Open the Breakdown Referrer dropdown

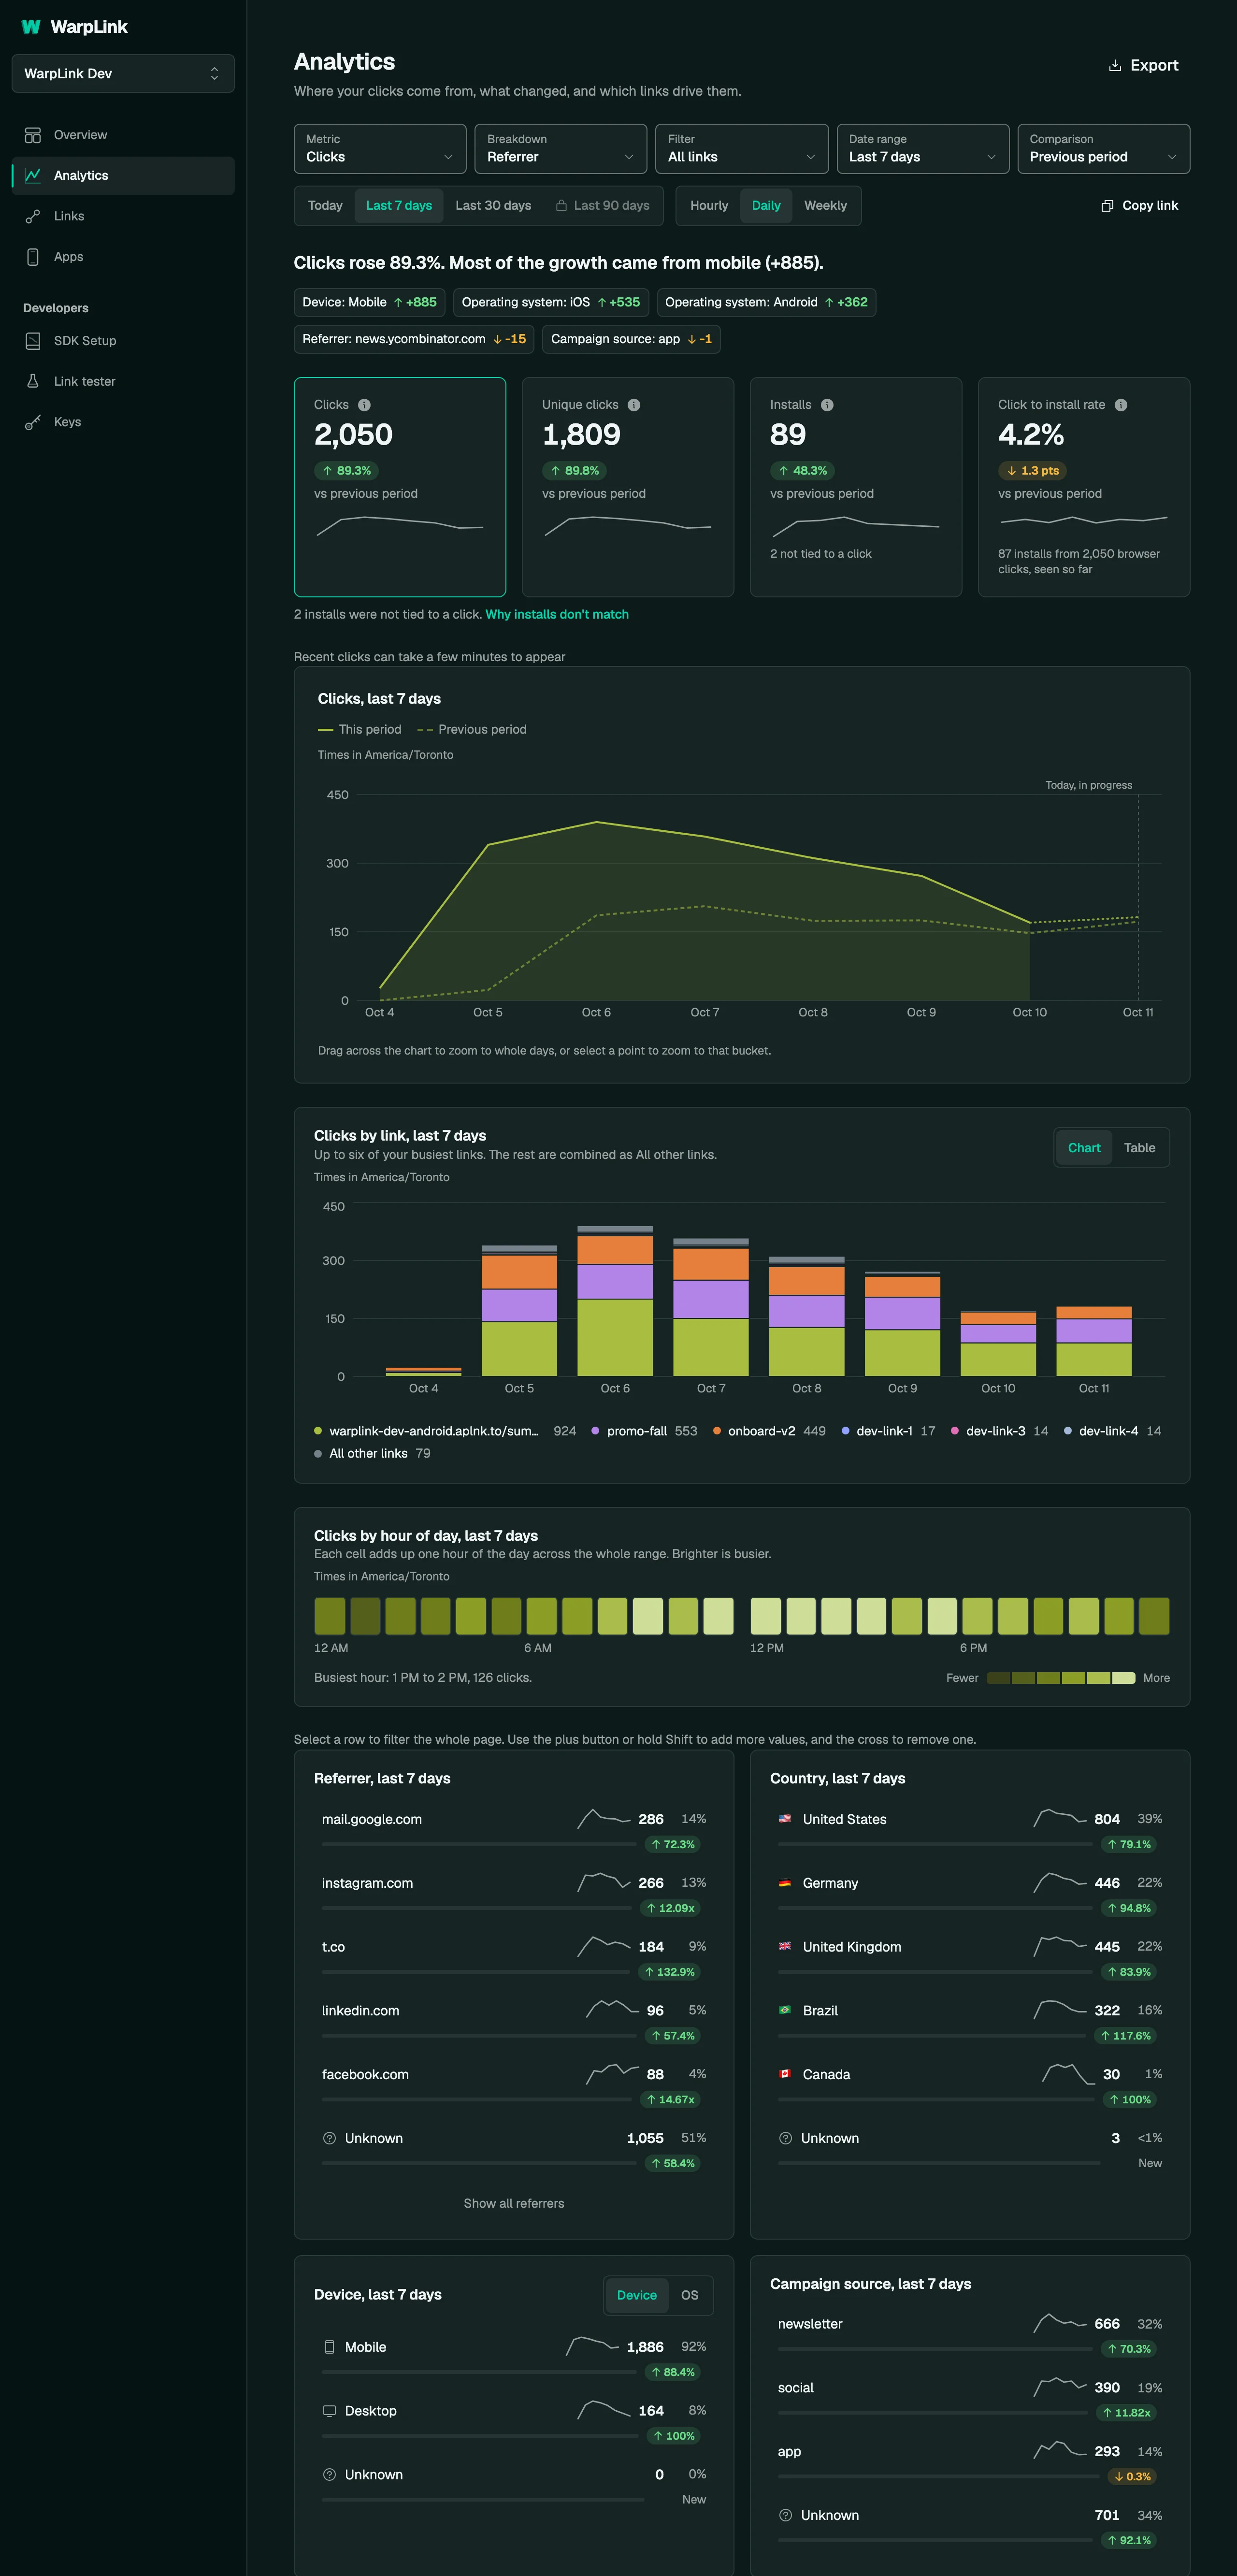coord(561,149)
